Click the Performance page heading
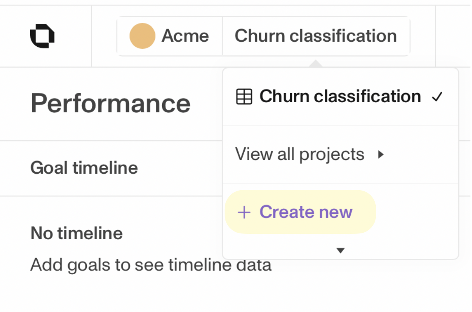The image size is (472, 312). tap(110, 103)
